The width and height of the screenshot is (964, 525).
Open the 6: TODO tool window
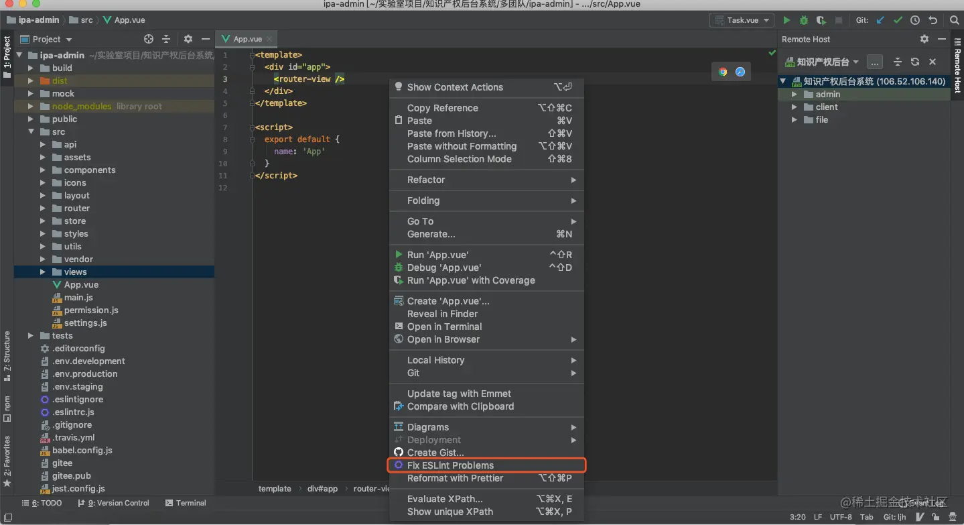tap(42, 503)
